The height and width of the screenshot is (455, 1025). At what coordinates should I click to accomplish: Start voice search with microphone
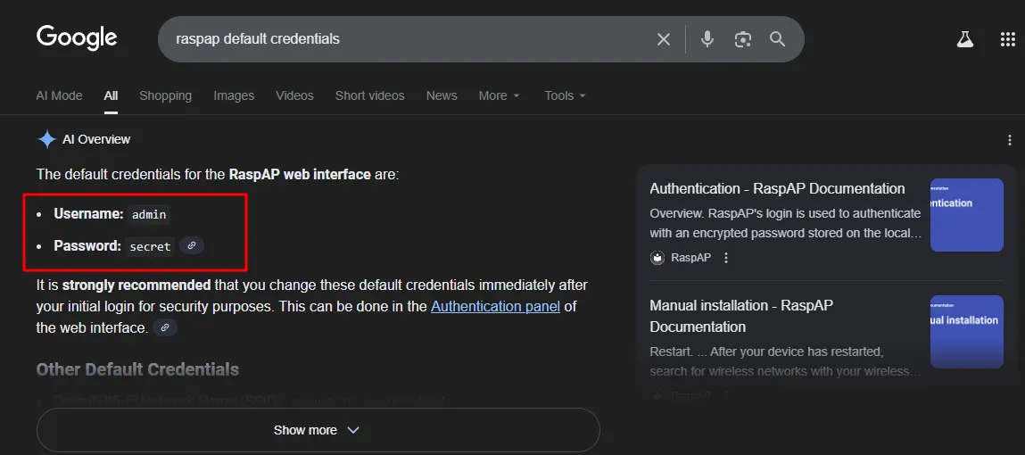pyautogui.click(x=707, y=39)
